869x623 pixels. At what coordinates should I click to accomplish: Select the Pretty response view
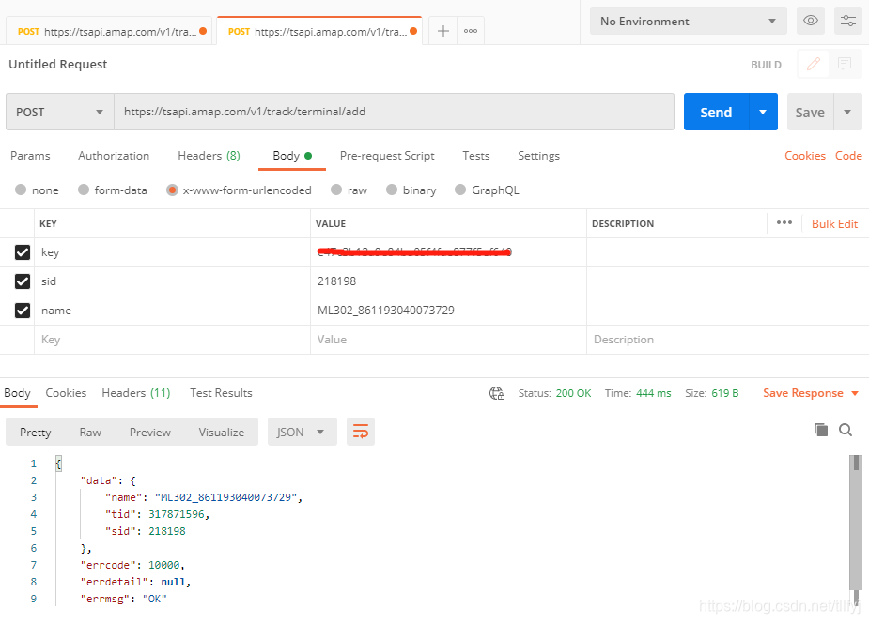tap(36, 433)
